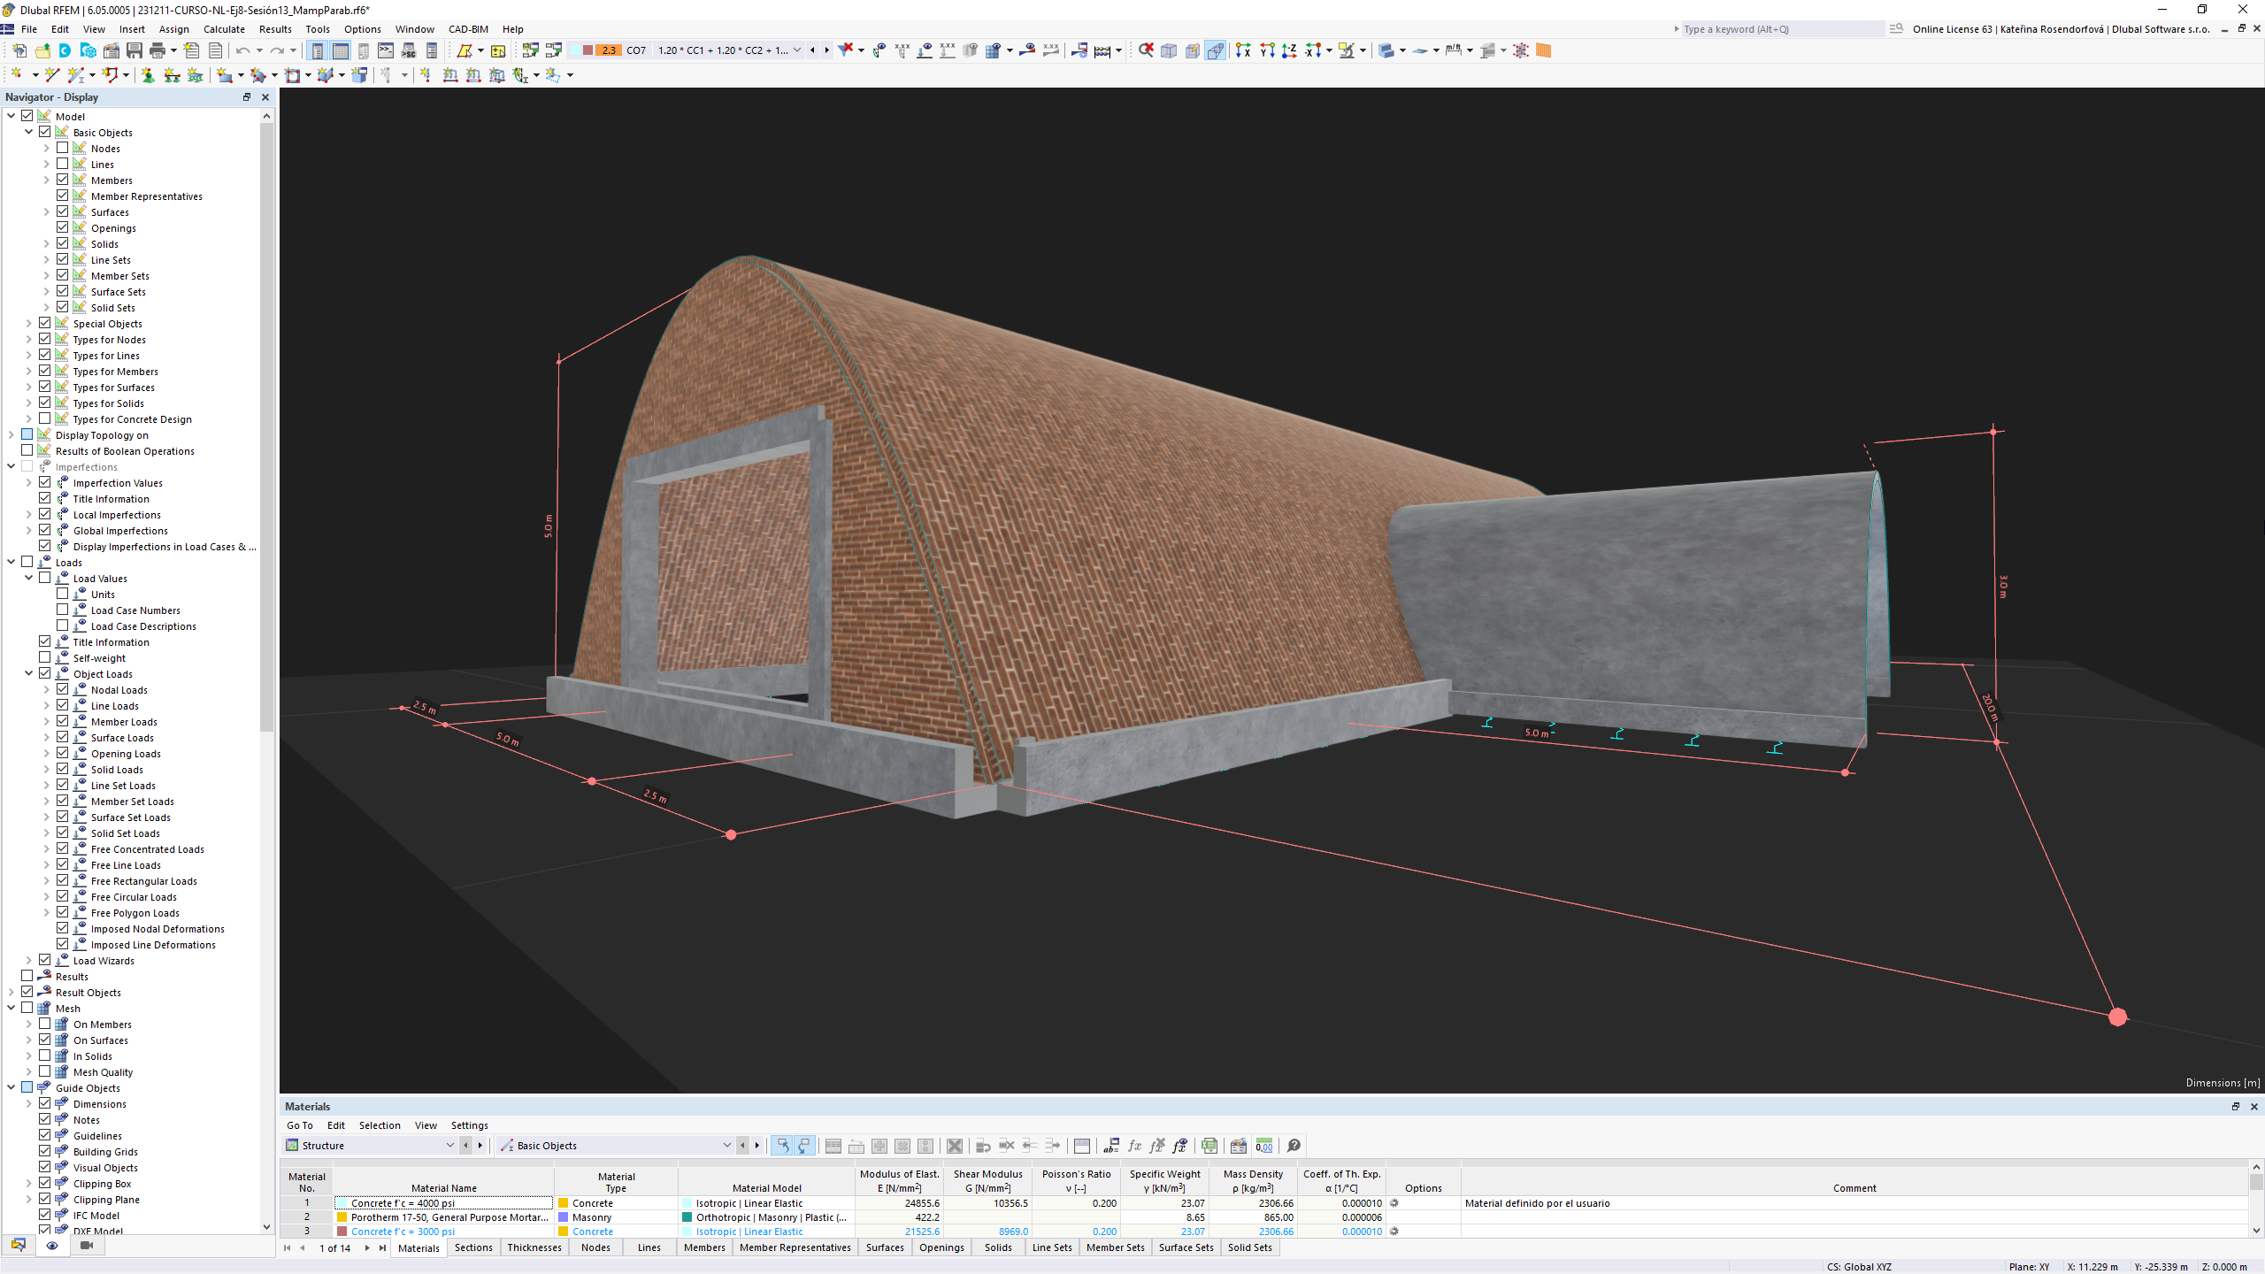Expand the Special Objects tree node

(27, 322)
